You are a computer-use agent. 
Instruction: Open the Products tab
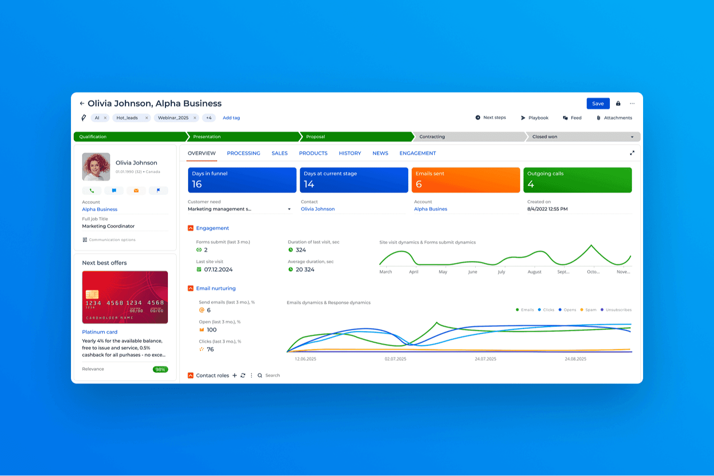(313, 153)
